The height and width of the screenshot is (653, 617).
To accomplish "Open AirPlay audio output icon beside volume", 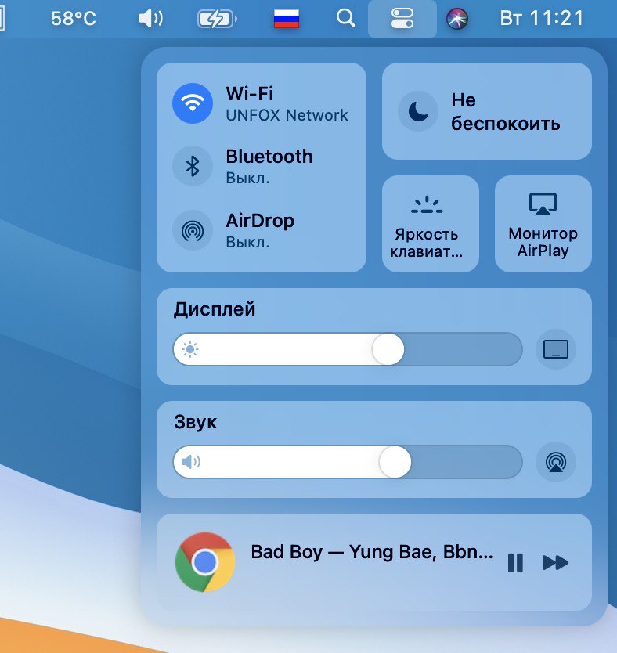I will [x=556, y=462].
